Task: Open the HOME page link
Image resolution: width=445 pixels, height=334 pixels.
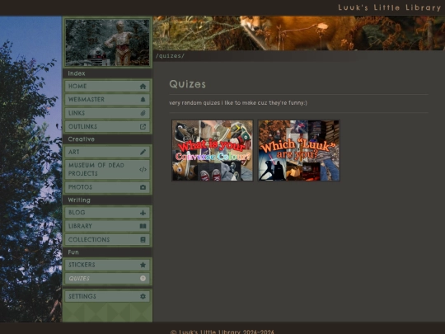Action: point(107,86)
